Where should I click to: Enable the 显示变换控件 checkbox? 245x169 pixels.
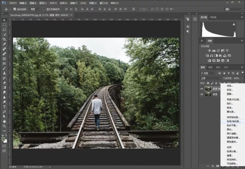pyautogui.click(x=44, y=9)
